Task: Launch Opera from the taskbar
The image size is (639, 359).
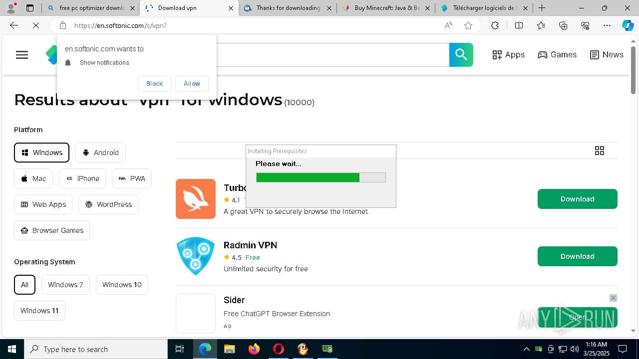Action: pos(278,349)
